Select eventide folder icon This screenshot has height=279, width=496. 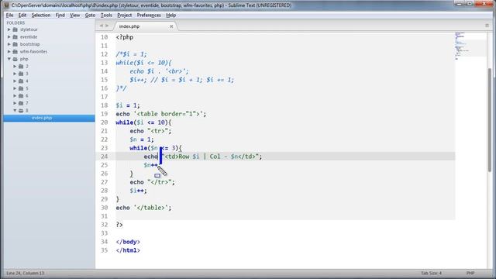click(x=15, y=36)
